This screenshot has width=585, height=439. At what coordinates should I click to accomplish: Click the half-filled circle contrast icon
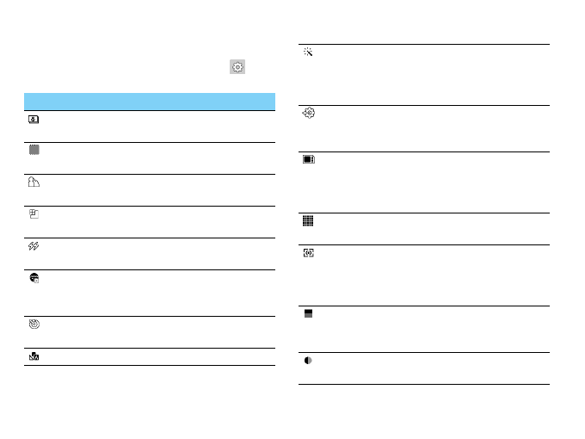tap(308, 361)
